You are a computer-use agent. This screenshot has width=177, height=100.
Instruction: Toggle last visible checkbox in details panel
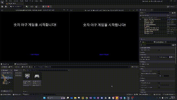159,87
